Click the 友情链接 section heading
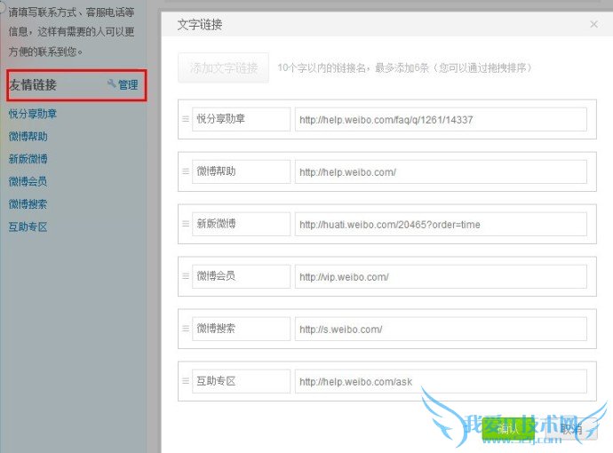613x453 pixels. point(33,84)
